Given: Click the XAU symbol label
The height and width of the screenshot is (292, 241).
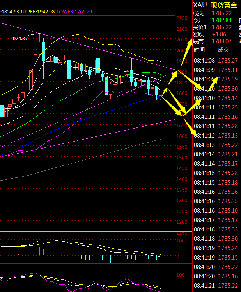Looking at the screenshot, I should click(200, 5).
